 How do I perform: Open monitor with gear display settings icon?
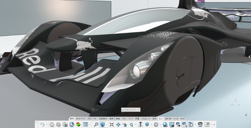(172, 125)
